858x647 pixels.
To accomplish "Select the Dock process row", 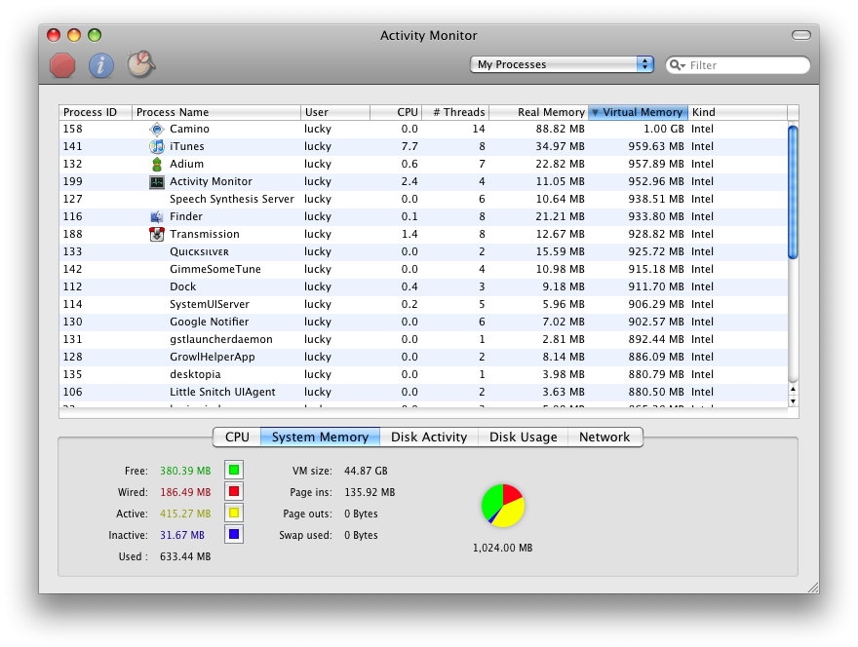I will click(423, 286).
